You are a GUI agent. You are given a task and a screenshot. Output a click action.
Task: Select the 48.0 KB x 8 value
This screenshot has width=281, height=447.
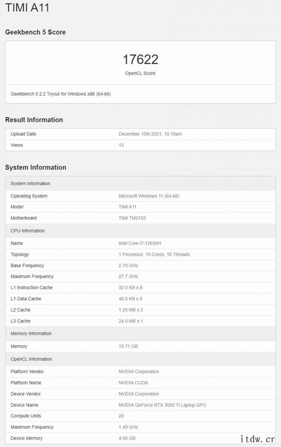click(130, 299)
